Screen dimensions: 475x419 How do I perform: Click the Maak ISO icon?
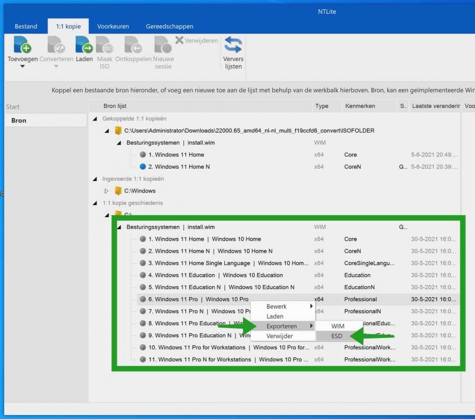[x=105, y=45]
